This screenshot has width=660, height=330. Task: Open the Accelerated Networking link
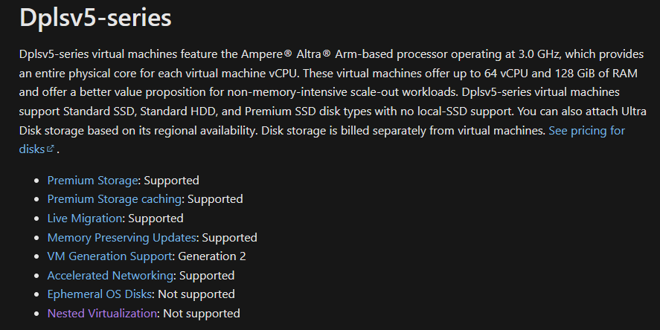[x=110, y=275]
